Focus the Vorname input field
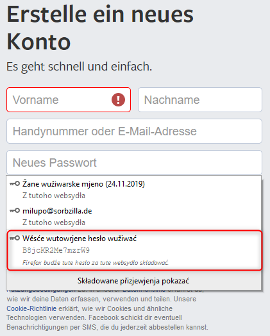 coord(69,99)
